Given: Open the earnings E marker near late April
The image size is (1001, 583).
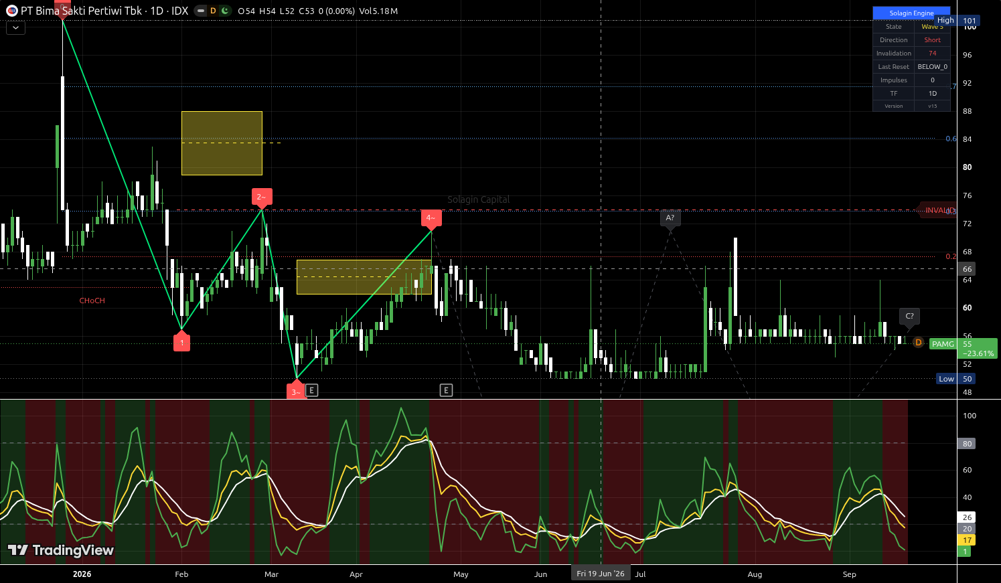Looking at the screenshot, I should point(446,390).
